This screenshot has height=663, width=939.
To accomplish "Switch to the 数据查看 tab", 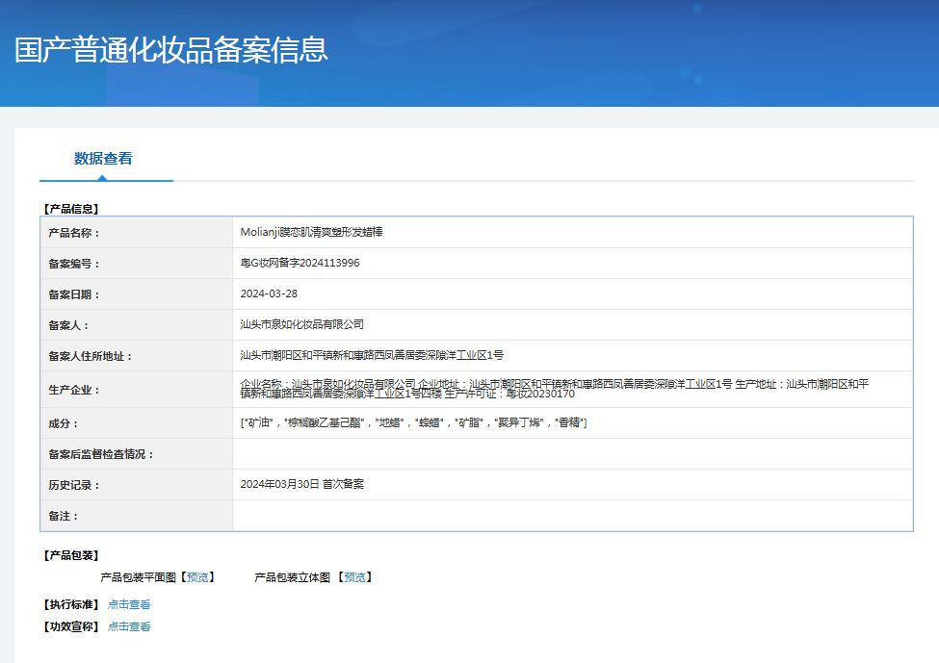I will [x=103, y=159].
